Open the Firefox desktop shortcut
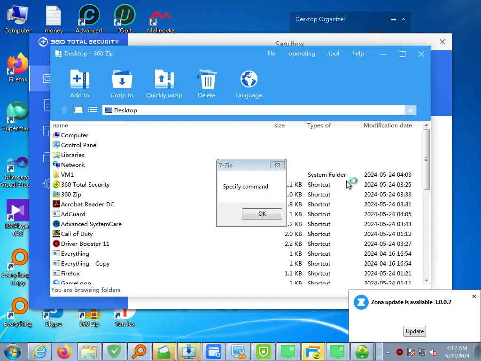 [x=18, y=67]
